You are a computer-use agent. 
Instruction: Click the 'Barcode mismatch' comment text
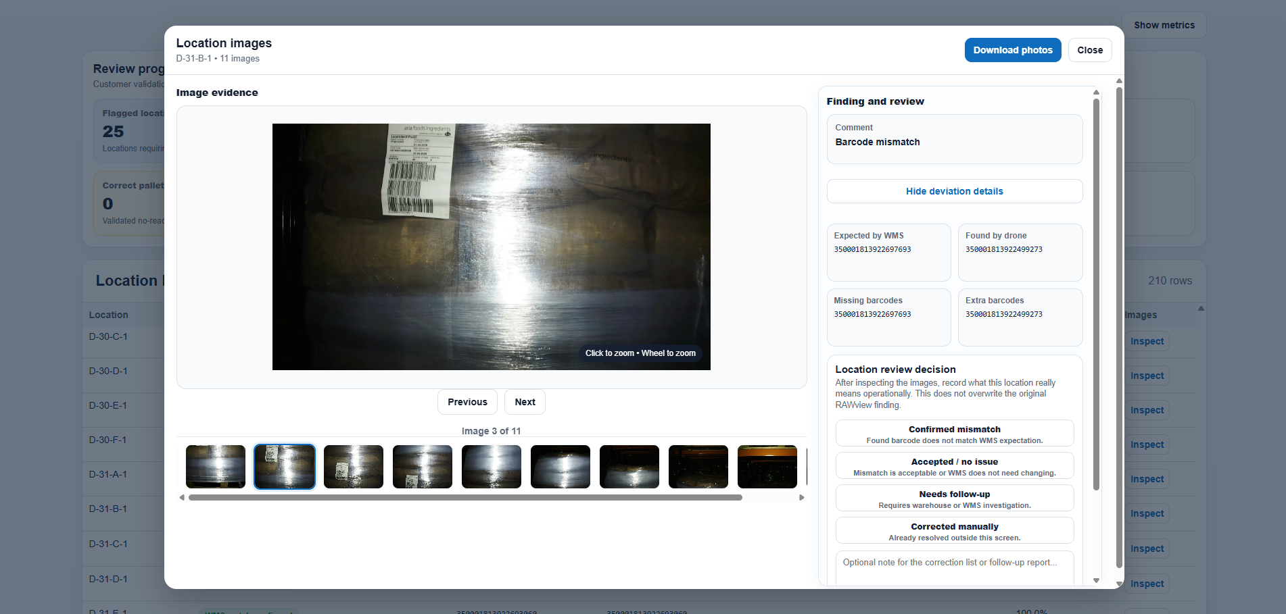[878, 142]
